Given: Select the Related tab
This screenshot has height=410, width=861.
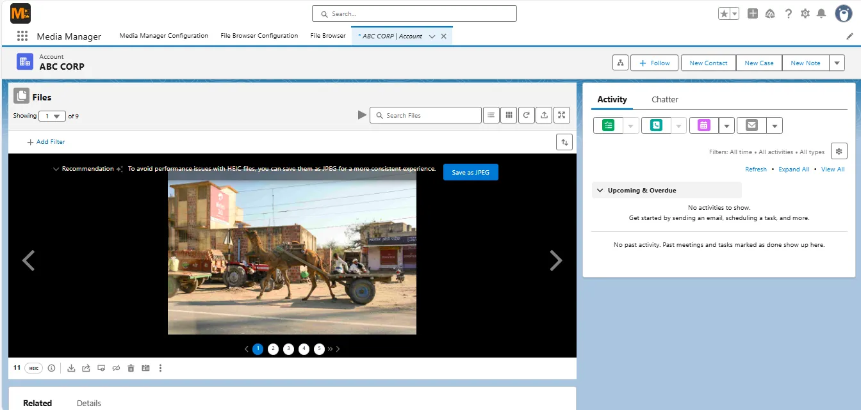Looking at the screenshot, I should tap(37, 403).
